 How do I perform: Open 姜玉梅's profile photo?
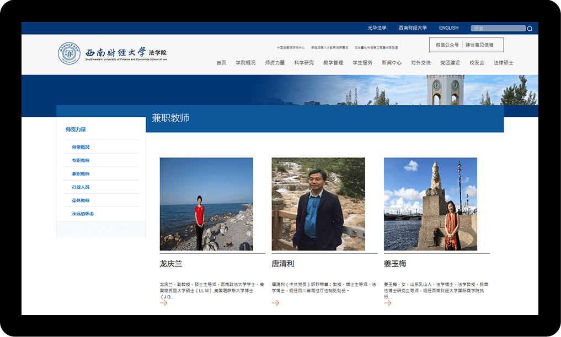pyautogui.click(x=430, y=204)
